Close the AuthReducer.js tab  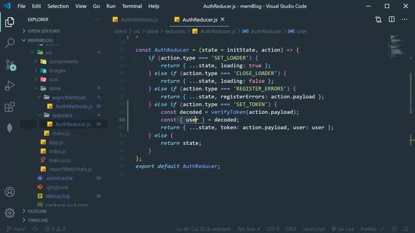(222, 19)
